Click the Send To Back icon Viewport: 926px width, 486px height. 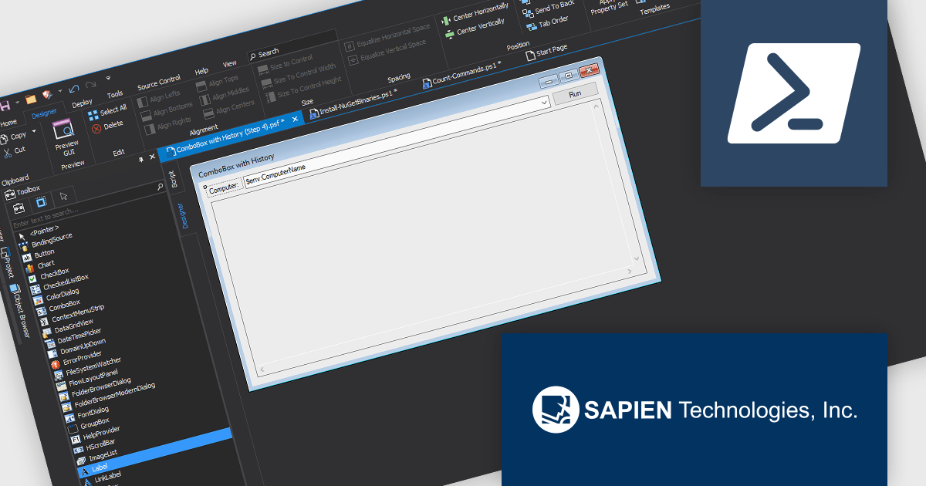coord(528,12)
